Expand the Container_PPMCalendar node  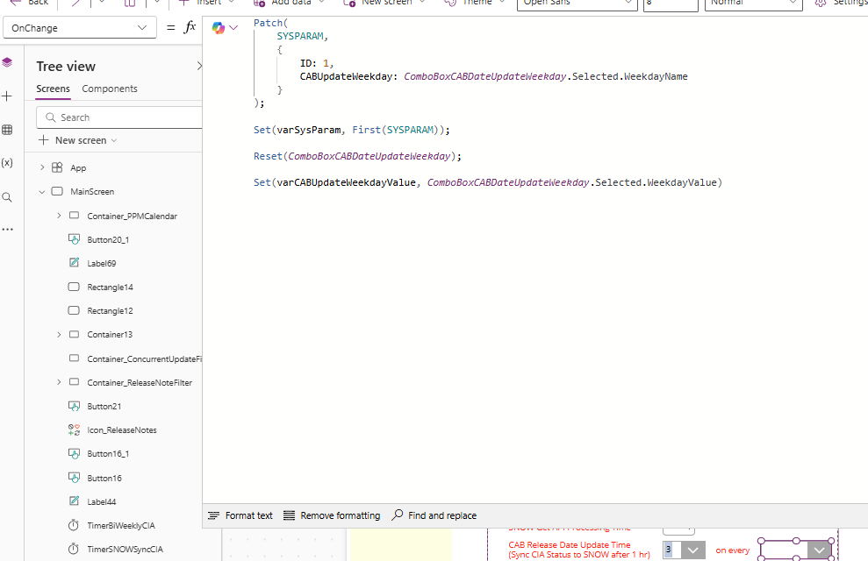coord(59,216)
